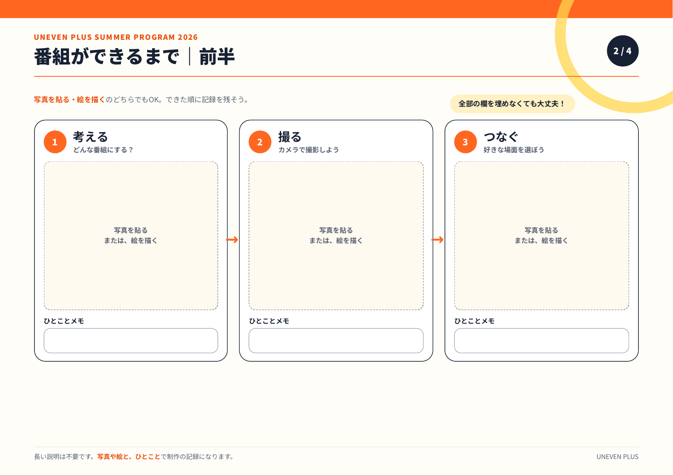Click the footer highlighted text 写真や絵と、ひとこと
The image size is (673, 475).
(x=129, y=457)
